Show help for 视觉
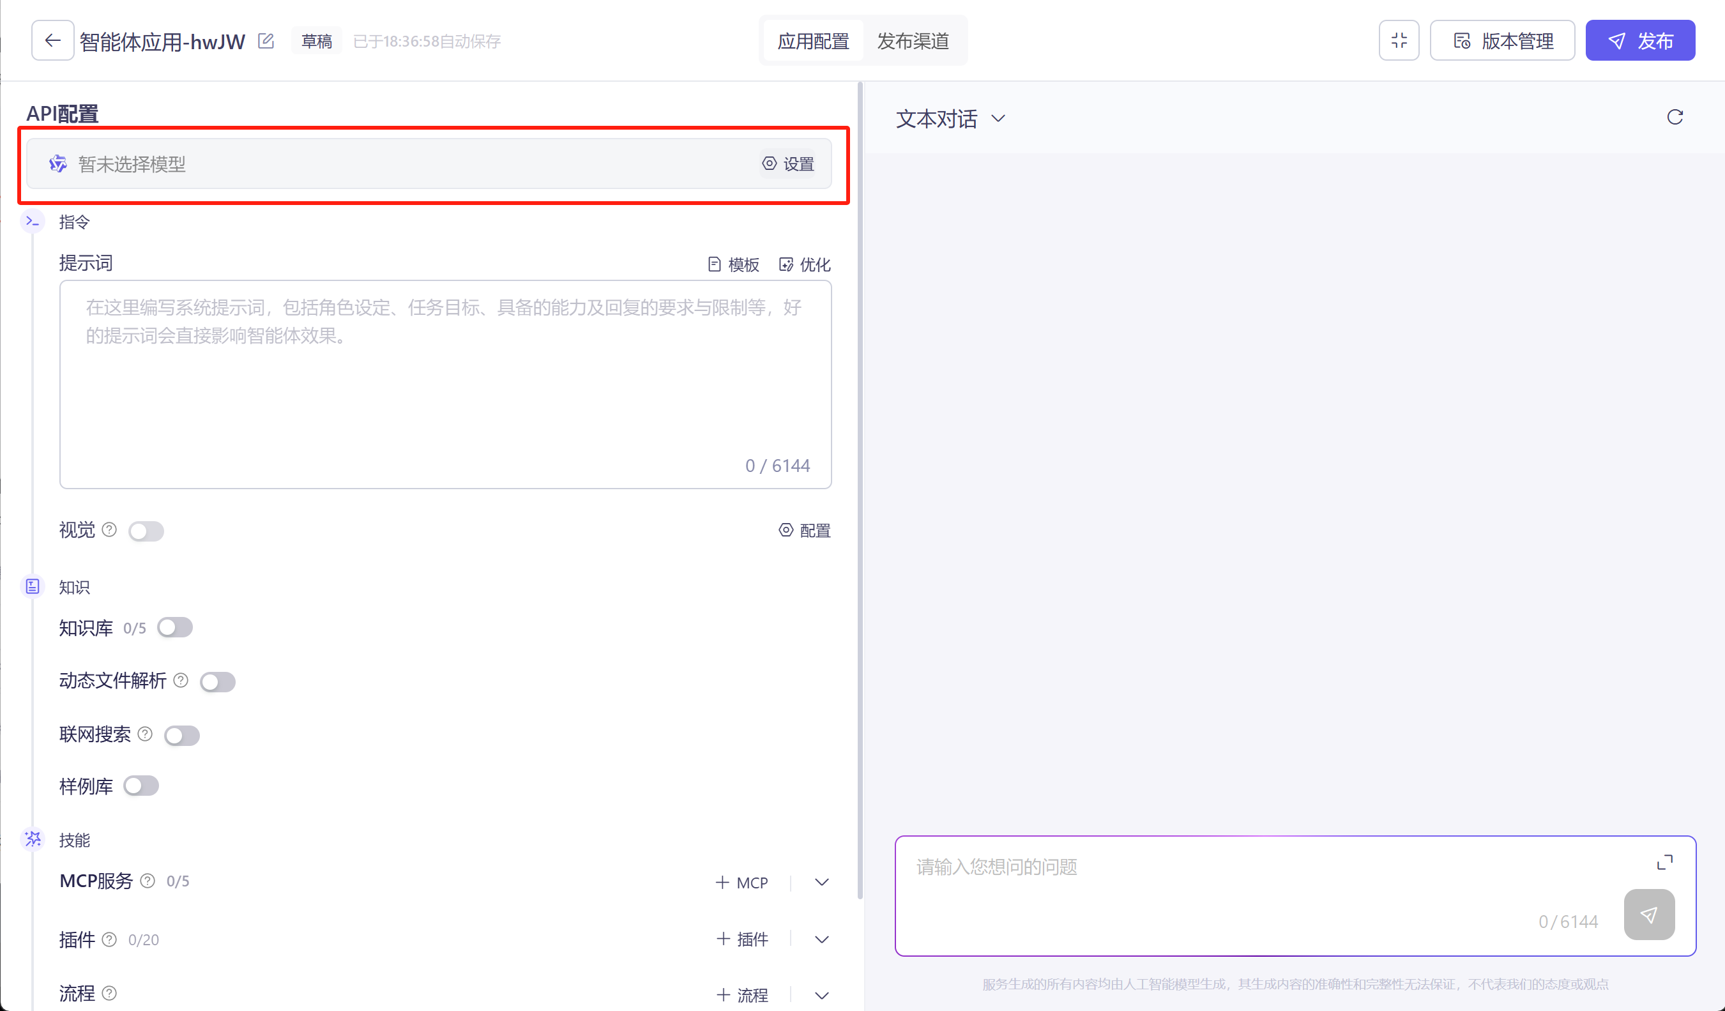The width and height of the screenshot is (1725, 1011). [109, 529]
